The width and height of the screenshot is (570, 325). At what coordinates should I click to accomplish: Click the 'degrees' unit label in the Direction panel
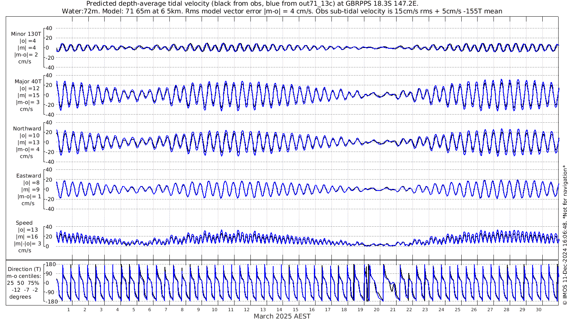click(x=20, y=297)
